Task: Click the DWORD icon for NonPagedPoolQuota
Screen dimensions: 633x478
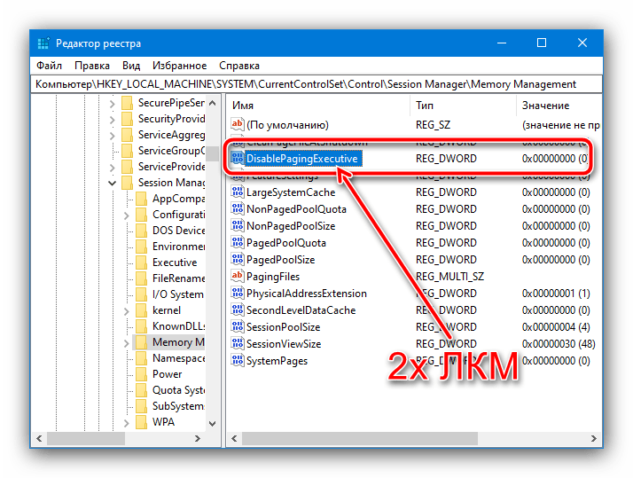Action: coord(237,208)
